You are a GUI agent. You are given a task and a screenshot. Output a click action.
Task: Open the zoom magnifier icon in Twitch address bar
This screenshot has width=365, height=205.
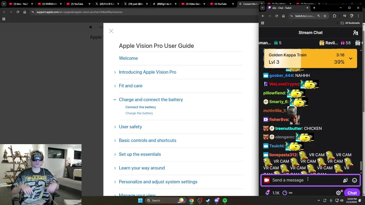319,16
